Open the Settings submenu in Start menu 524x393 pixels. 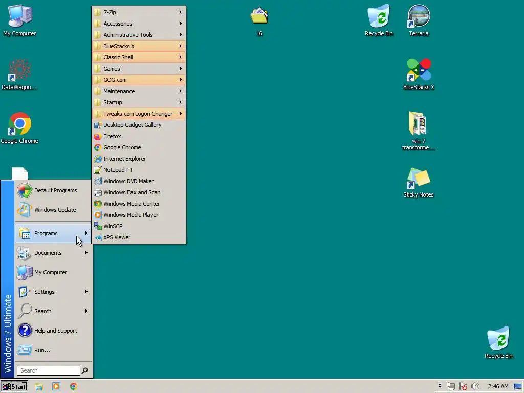[53, 292]
